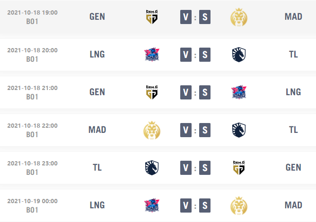Click Team Liquid logo in 20:00 match
316x222 pixels.
pyautogui.click(x=239, y=55)
